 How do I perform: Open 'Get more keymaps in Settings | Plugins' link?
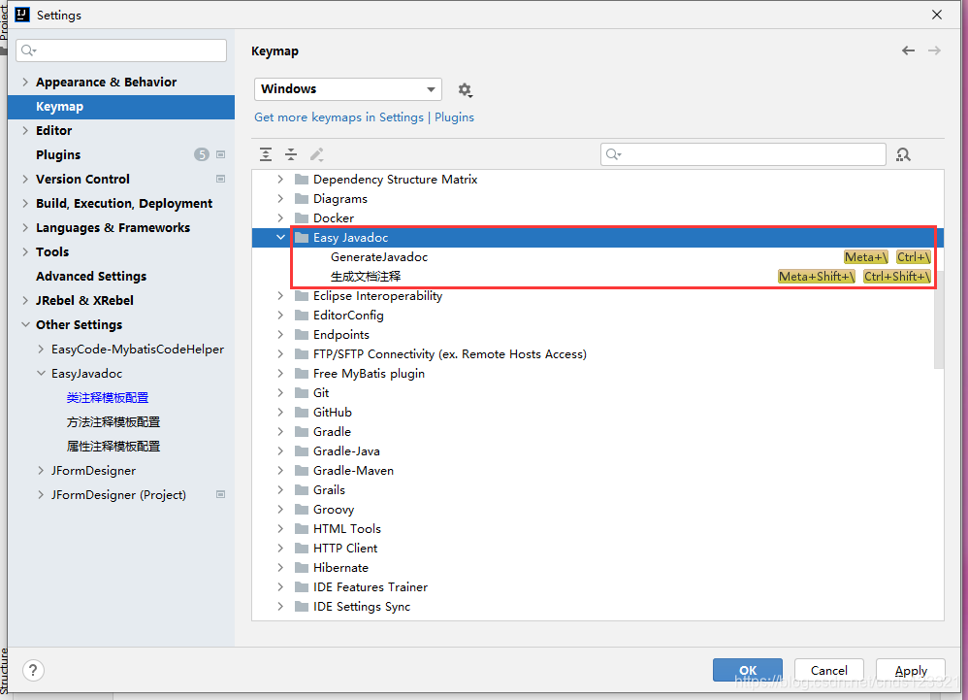[365, 117]
